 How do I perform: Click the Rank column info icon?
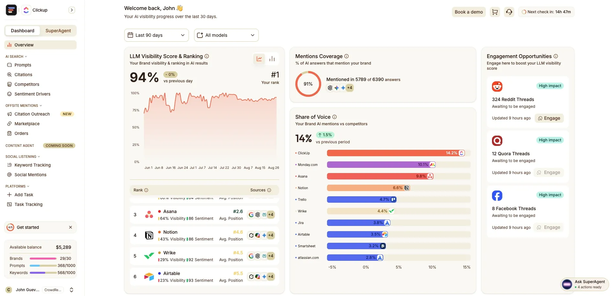tap(146, 190)
